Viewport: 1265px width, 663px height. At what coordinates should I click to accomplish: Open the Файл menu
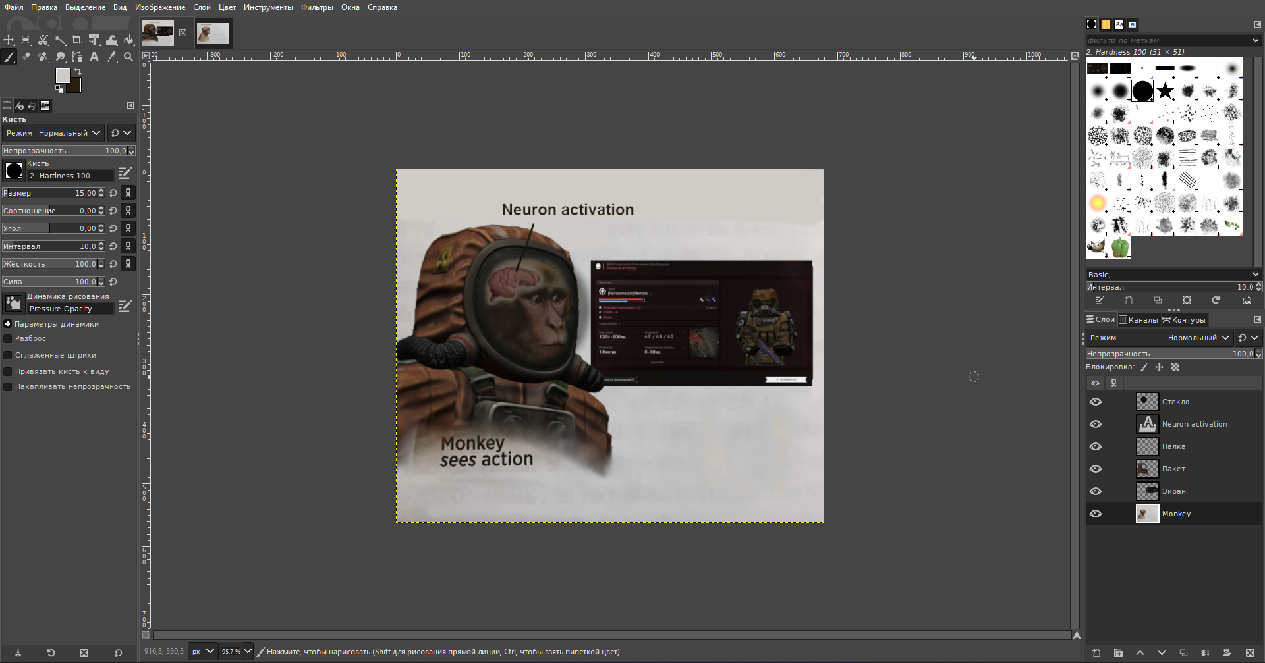[x=14, y=7]
